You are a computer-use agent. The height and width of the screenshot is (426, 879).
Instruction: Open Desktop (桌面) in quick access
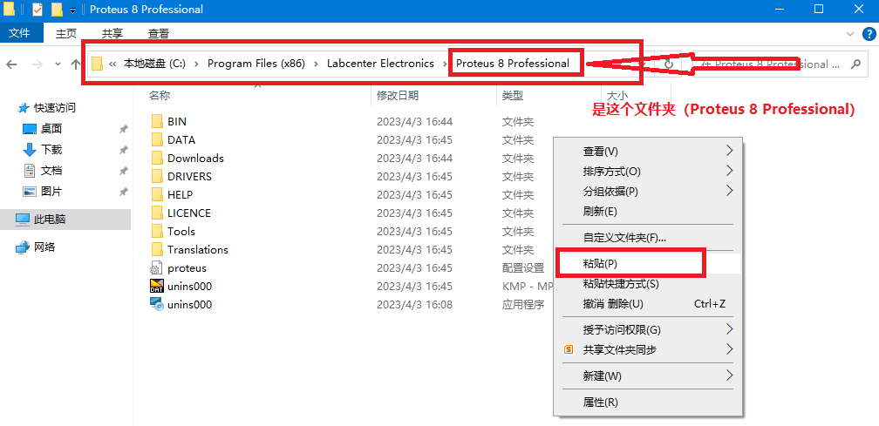point(51,129)
